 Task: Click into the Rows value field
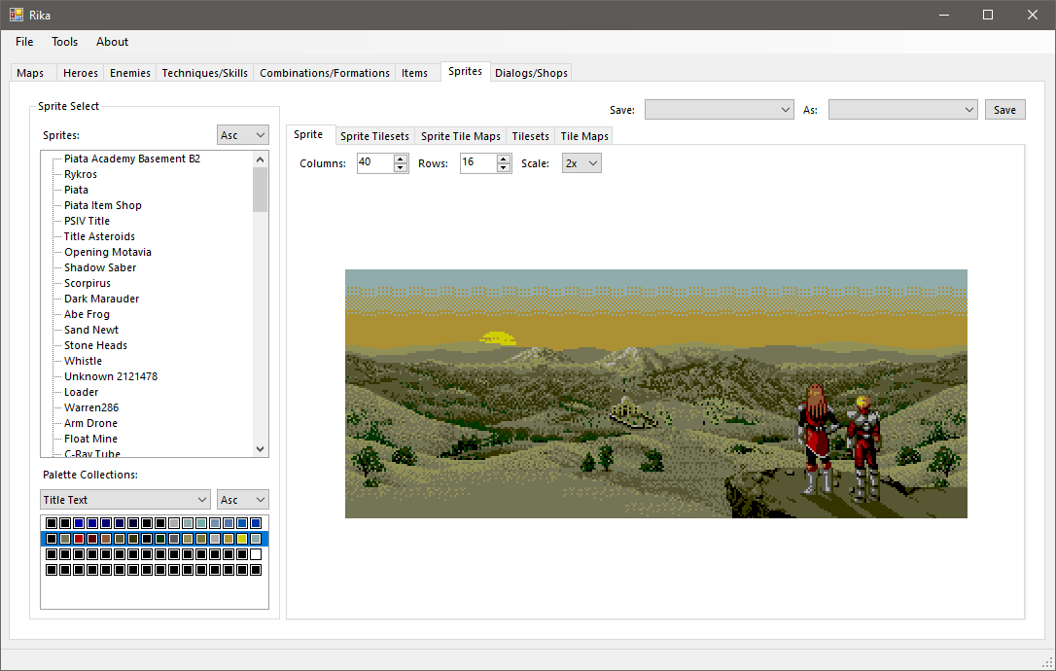point(478,163)
